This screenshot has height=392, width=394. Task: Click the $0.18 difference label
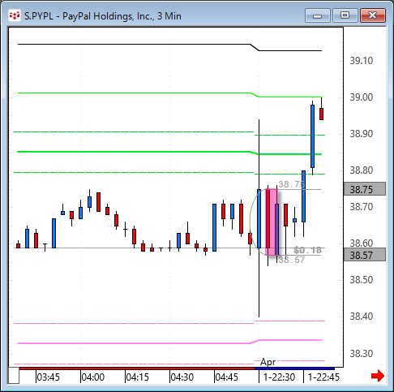[308, 250]
